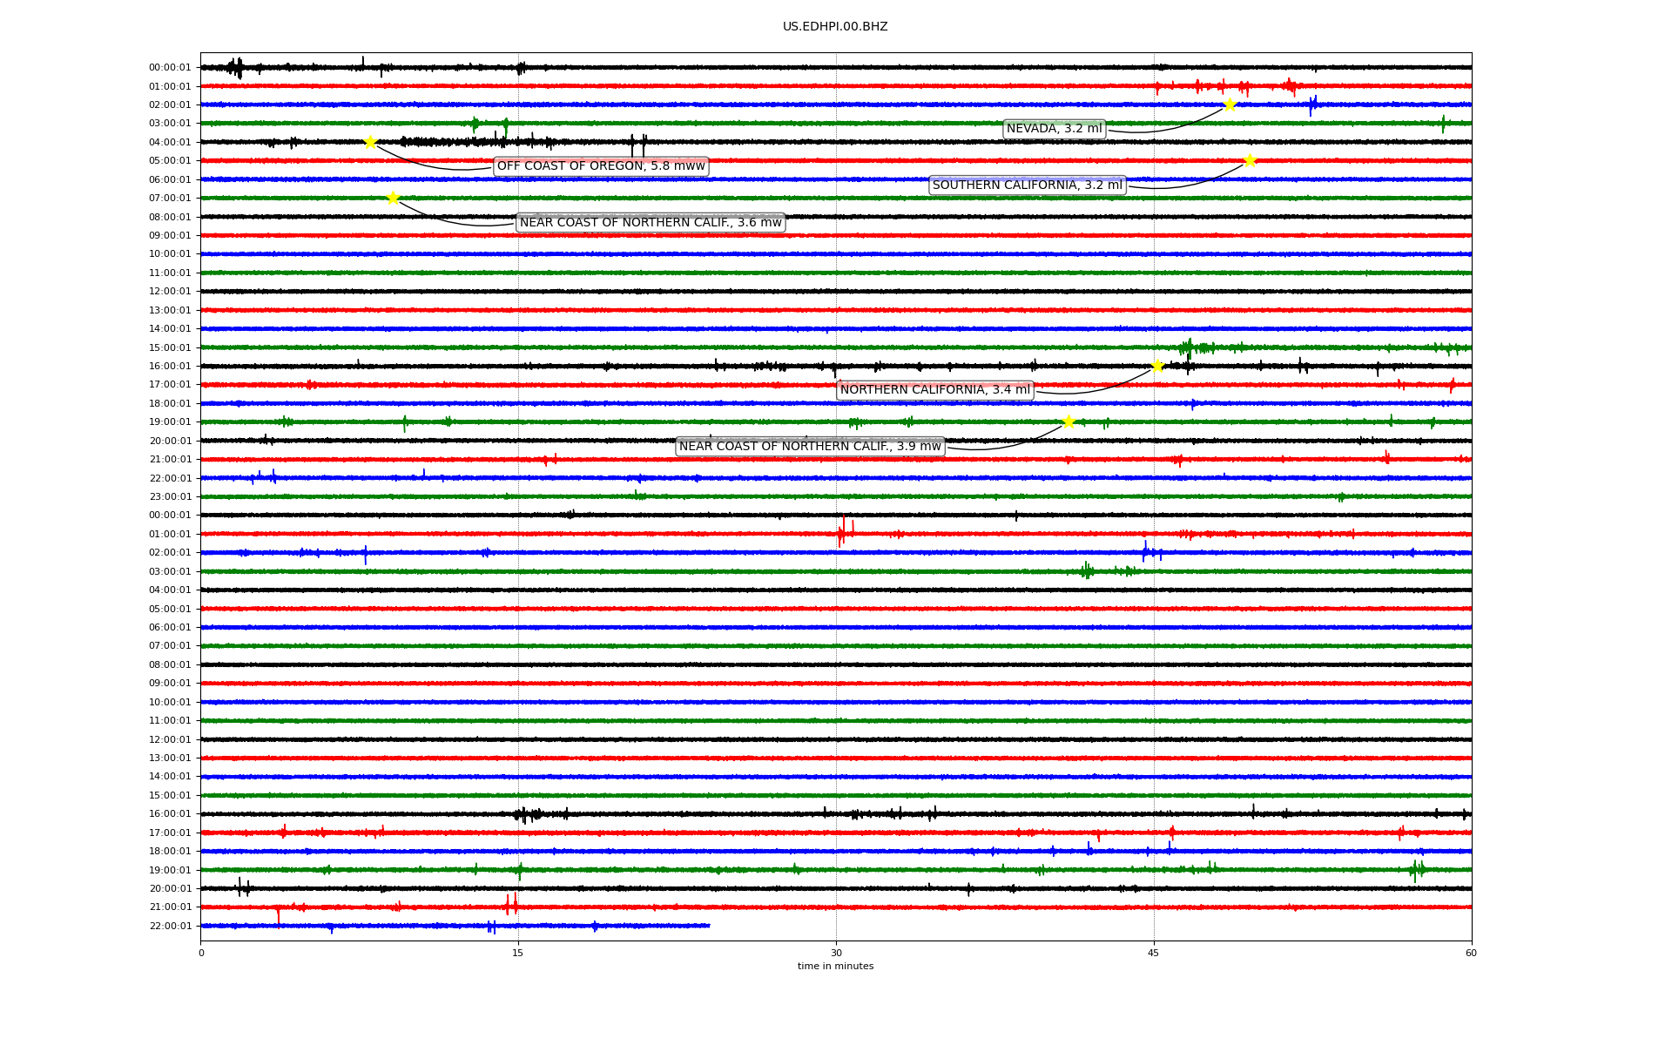This screenshot has height=1045, width=1672.
Task: Click the OFF COAST OF OREGON label
Action: (601, 166)
